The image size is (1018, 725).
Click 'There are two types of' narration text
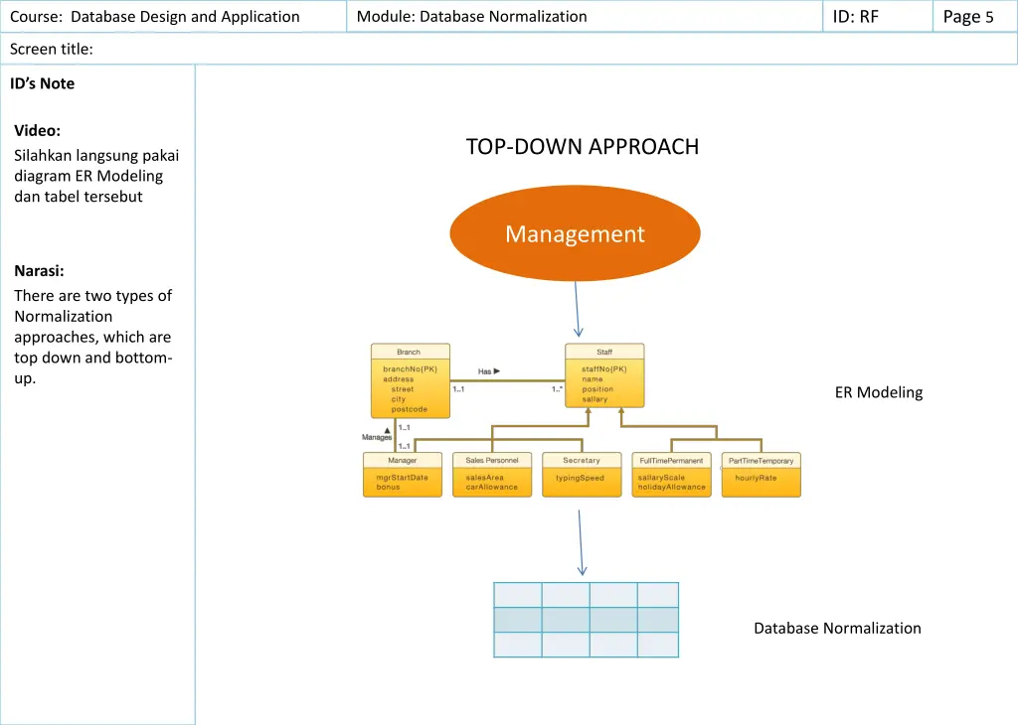click(x=92, y=296)
